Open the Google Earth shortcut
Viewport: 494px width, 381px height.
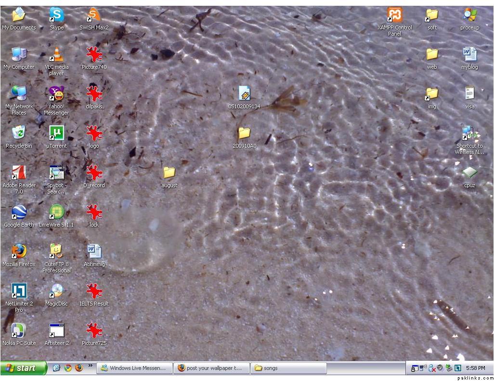[19, 212]
